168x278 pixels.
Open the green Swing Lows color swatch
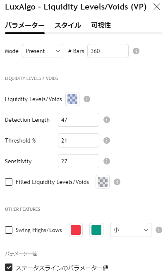[x=96, y=230]
